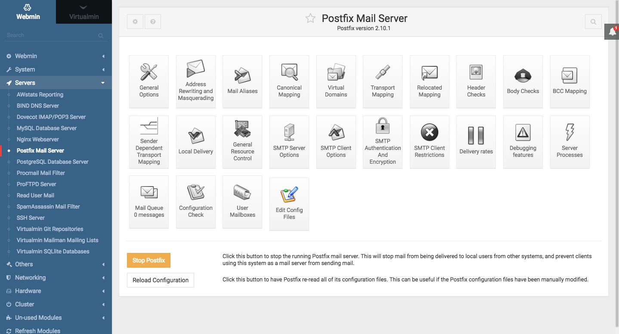Click the Stop Postfix button
The width and height of the screenshot is (619, 334).
[x=149, y=260]
